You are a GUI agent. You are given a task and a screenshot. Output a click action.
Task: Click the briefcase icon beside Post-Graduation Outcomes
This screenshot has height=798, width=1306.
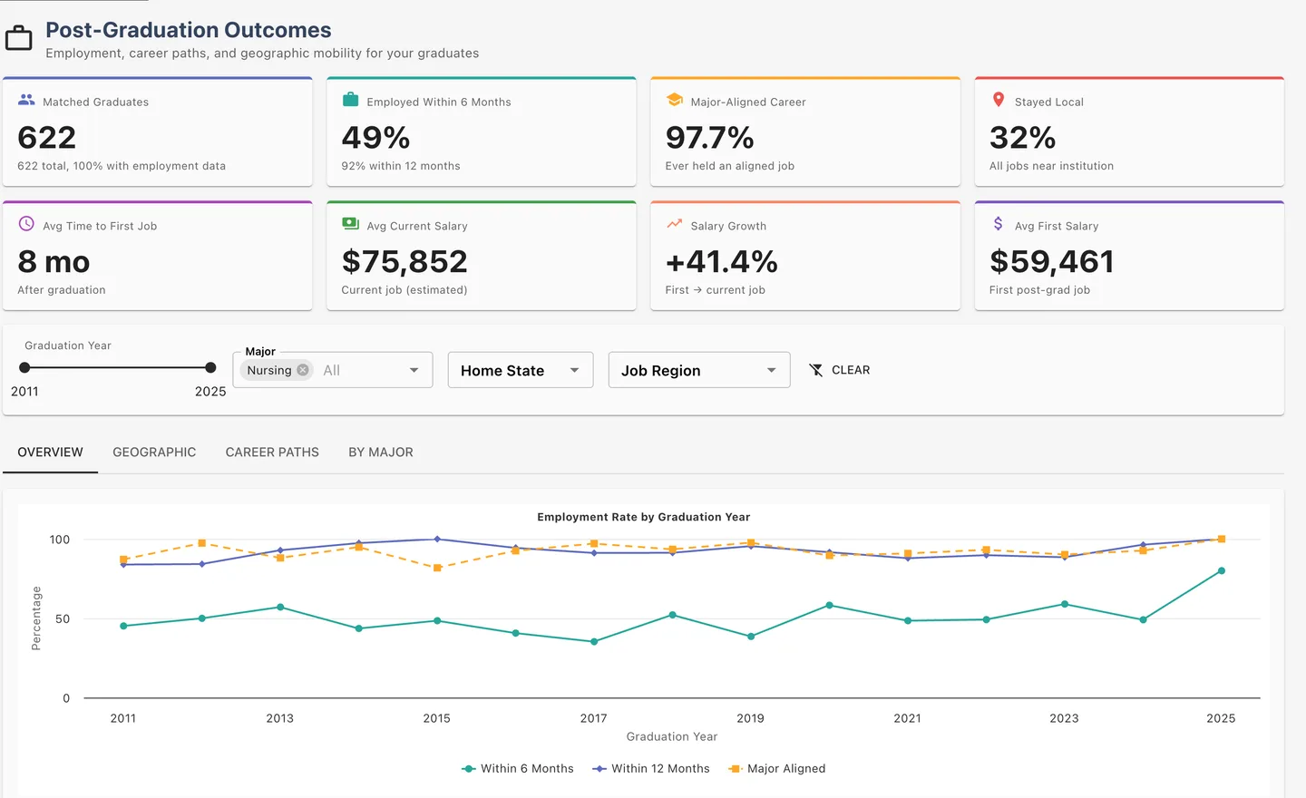18,38
